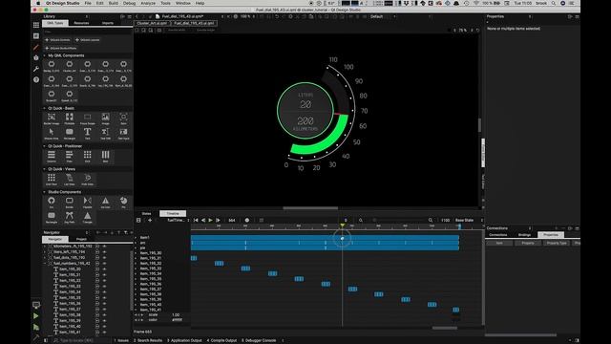The image size is (611, 344).
Task: Select the Triangle studio component
Action: click(x=87, y=217)
